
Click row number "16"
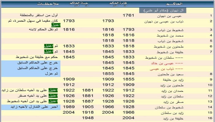tap(210, 118)
